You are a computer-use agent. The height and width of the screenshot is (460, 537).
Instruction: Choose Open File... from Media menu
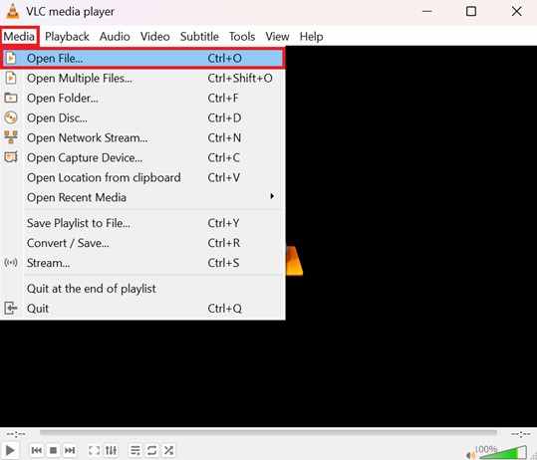pyautogui.click(x=142, y=58)
